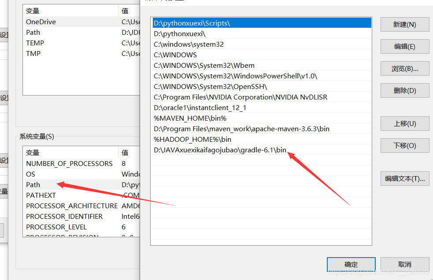Select the D:\pythonxuexi\ path entry

[x=262, y=34]
